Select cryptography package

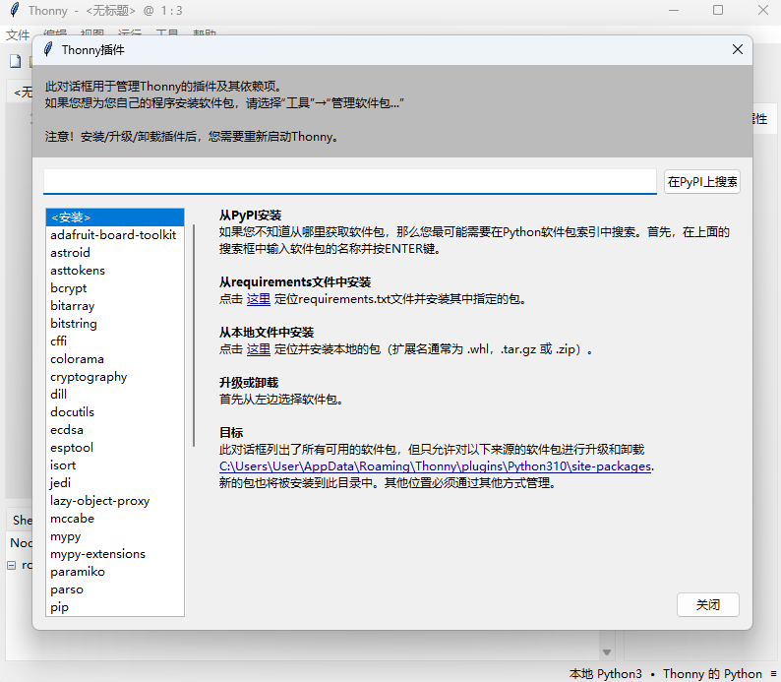click(114, 377)
